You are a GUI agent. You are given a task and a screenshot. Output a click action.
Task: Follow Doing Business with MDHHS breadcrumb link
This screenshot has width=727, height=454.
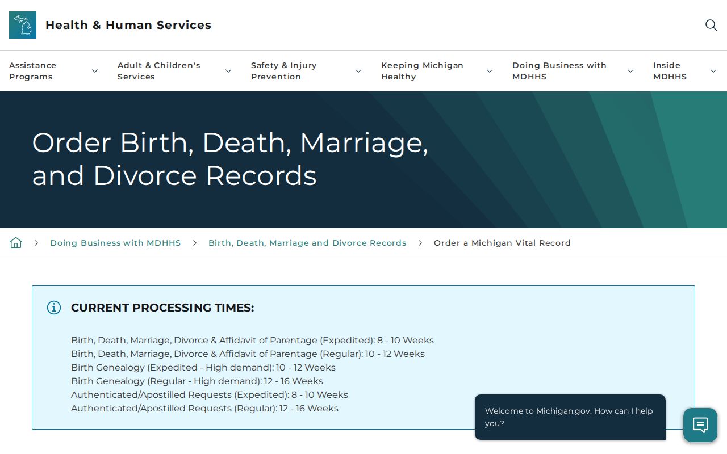[x=115, y=243]
